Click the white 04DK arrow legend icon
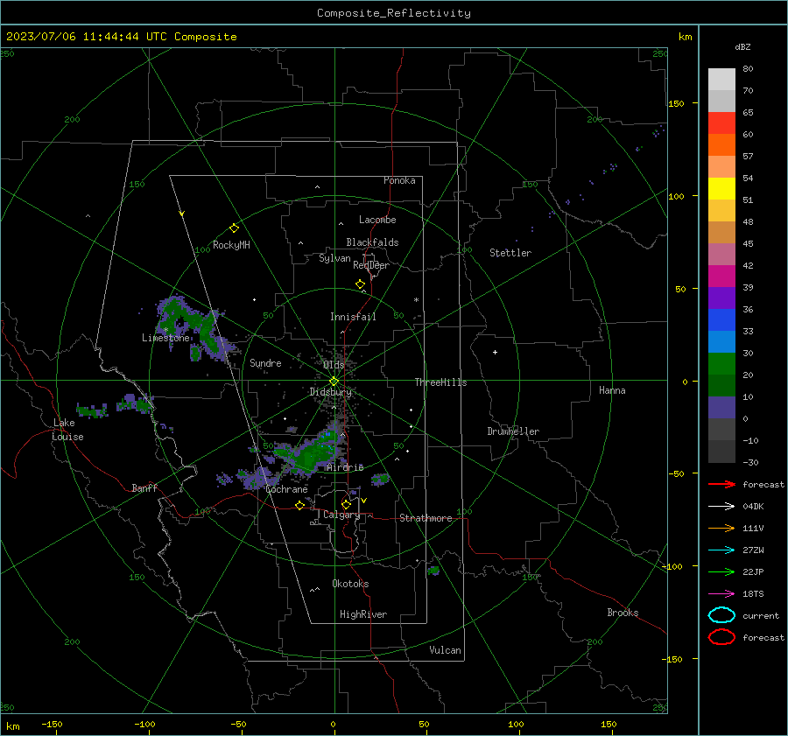The width and height of the screenshot is (788, 736). coord(721,506)
